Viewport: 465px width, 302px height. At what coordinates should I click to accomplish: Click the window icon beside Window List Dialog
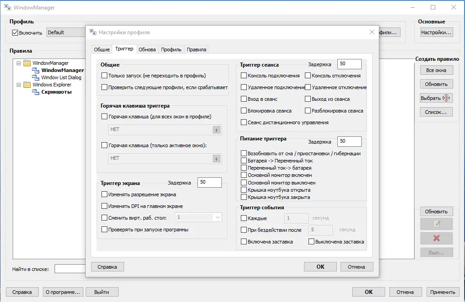36,77
